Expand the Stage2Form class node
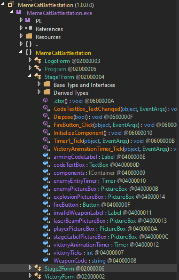 (x=30, y=267)
